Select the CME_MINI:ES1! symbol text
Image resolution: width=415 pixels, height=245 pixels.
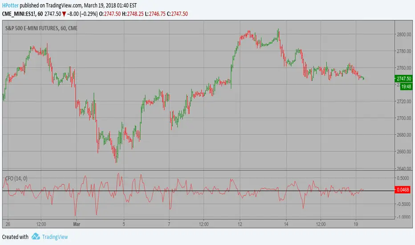click(19, 14)
